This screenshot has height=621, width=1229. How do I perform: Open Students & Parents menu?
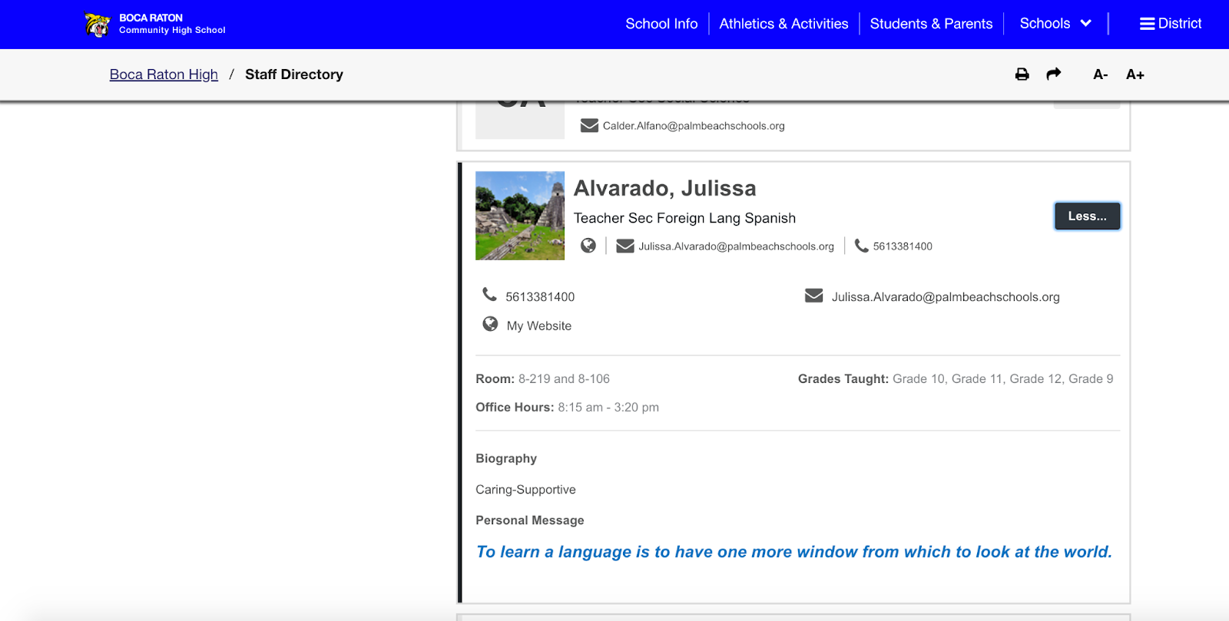(x=931, y=24)
